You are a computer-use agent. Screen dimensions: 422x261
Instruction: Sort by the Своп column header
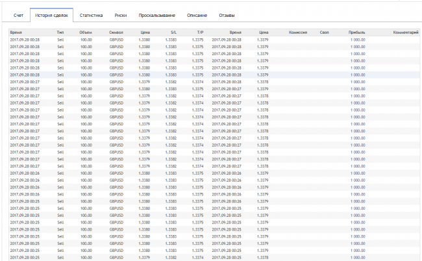324,31
